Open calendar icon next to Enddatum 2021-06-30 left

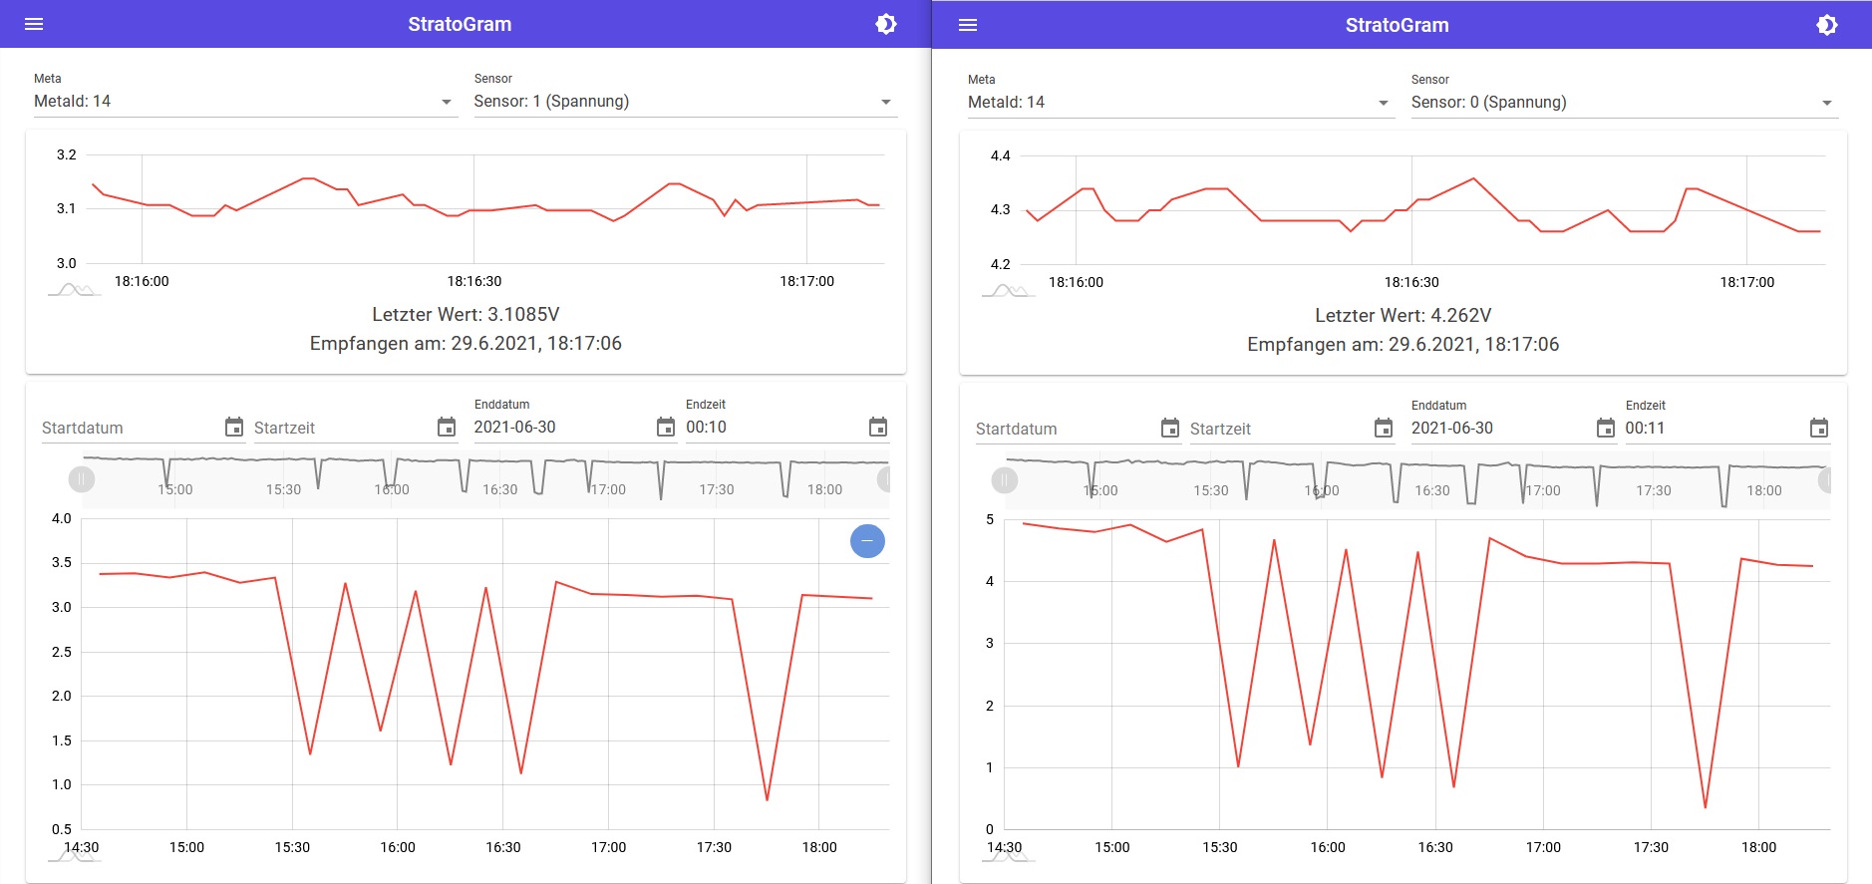coord(666,428)
